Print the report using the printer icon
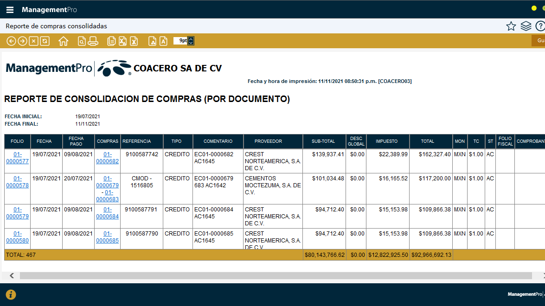Image resolution: width=545 pixels, height=306 pixels. click(x=93, y=41)
